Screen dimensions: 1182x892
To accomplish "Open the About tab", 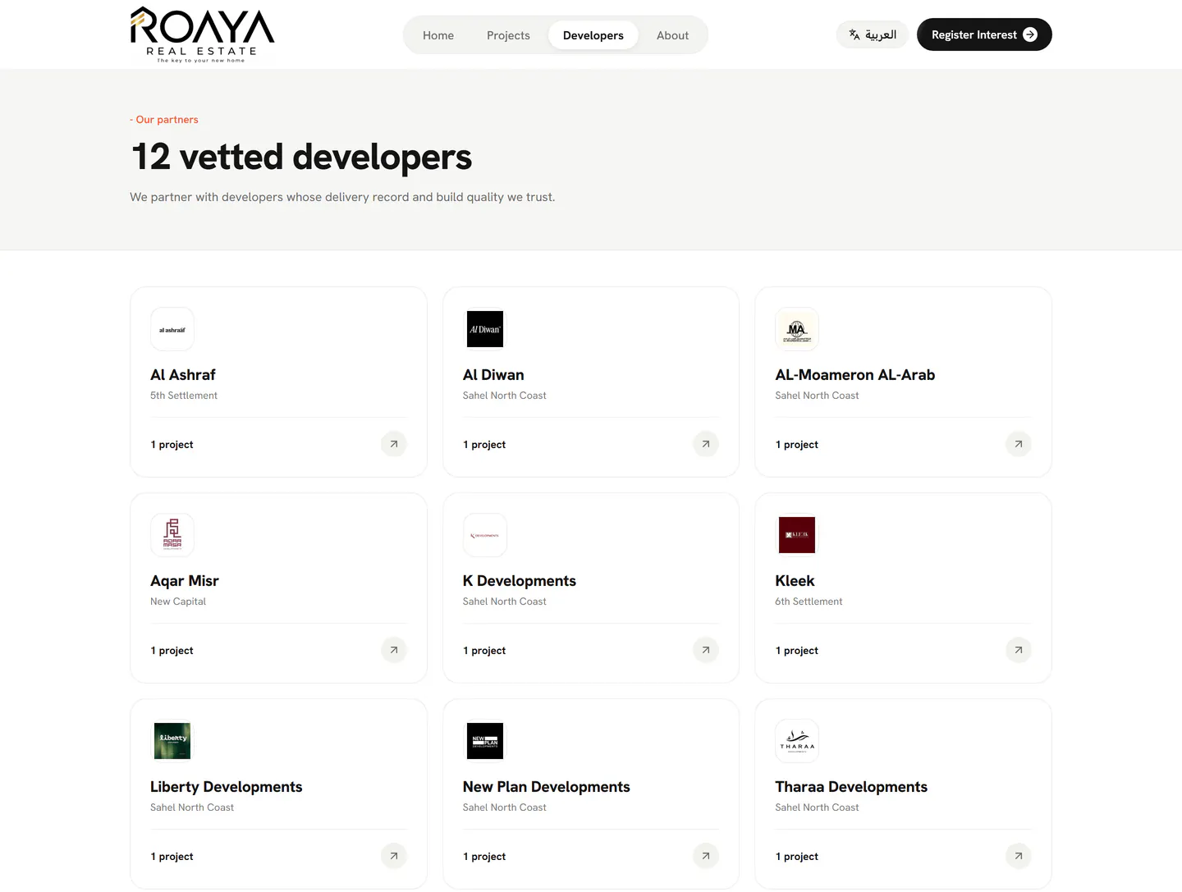I will click(672, 35).
